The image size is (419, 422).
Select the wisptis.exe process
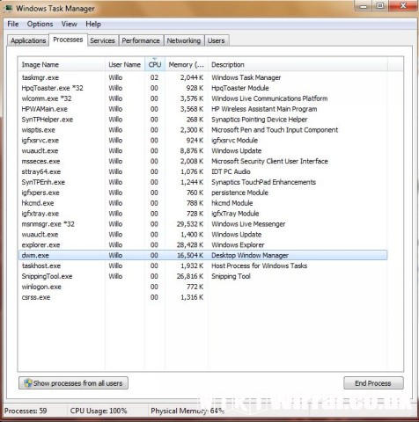202,130
